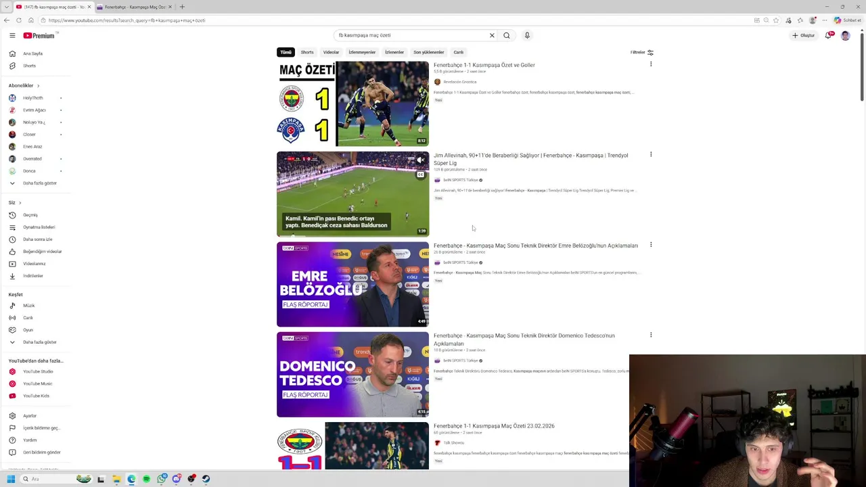The width and height of the screenshot is (866, 487).
Task: Open the notifications bell
Action: click(828, 35)
